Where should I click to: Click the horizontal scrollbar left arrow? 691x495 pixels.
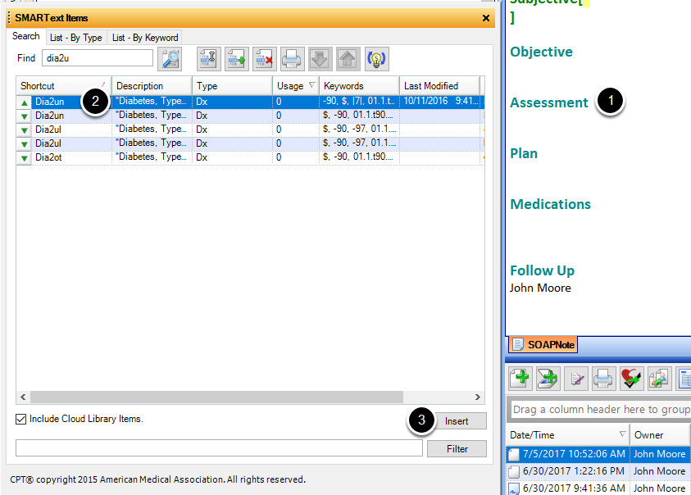pyautogui.click(x=23, y=397)
